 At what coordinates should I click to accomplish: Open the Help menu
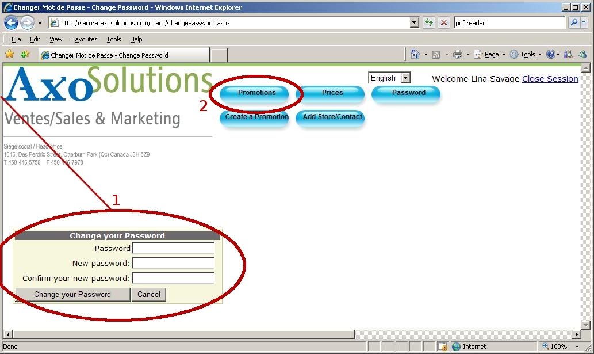click(136, 39)
